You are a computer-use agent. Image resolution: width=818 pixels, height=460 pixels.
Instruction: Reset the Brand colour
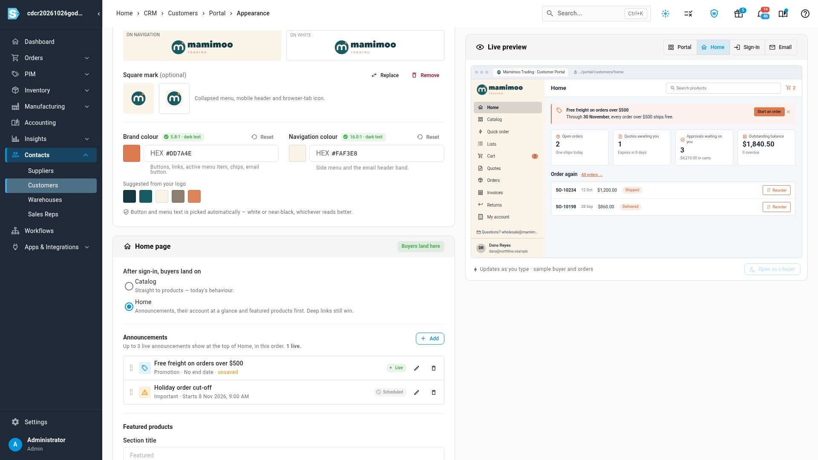(x=262, y=137)
